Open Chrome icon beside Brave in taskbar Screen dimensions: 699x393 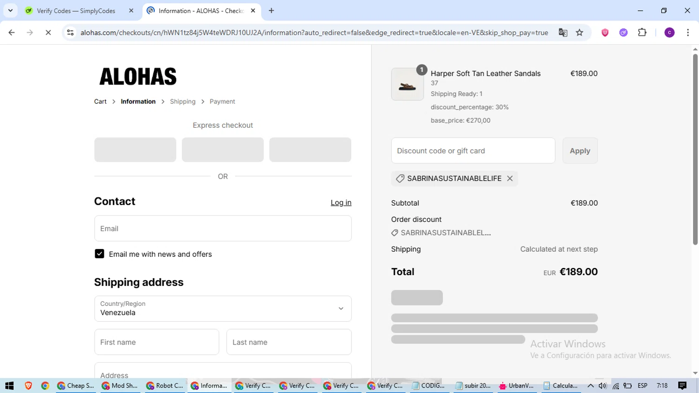pyautogui.click(x=45, y=386)
